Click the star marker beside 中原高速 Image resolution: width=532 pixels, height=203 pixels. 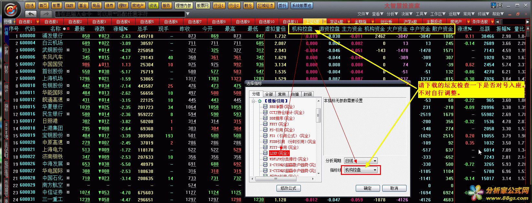[68, 143]
